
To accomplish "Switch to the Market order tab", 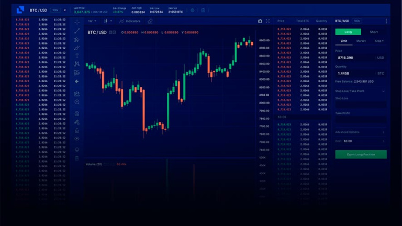I will 361,40.
